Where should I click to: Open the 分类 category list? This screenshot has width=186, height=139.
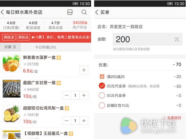coord(10,47)
